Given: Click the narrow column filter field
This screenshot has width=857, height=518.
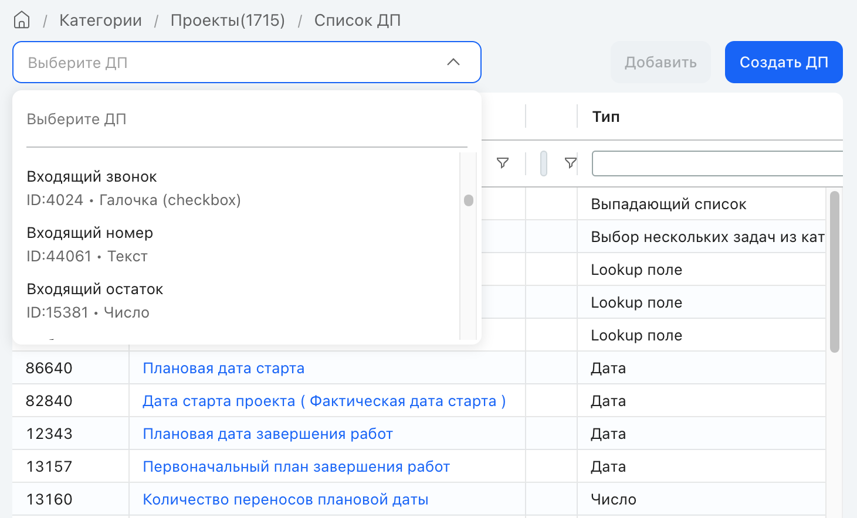Looking at the screenshot, I should 544,163.
